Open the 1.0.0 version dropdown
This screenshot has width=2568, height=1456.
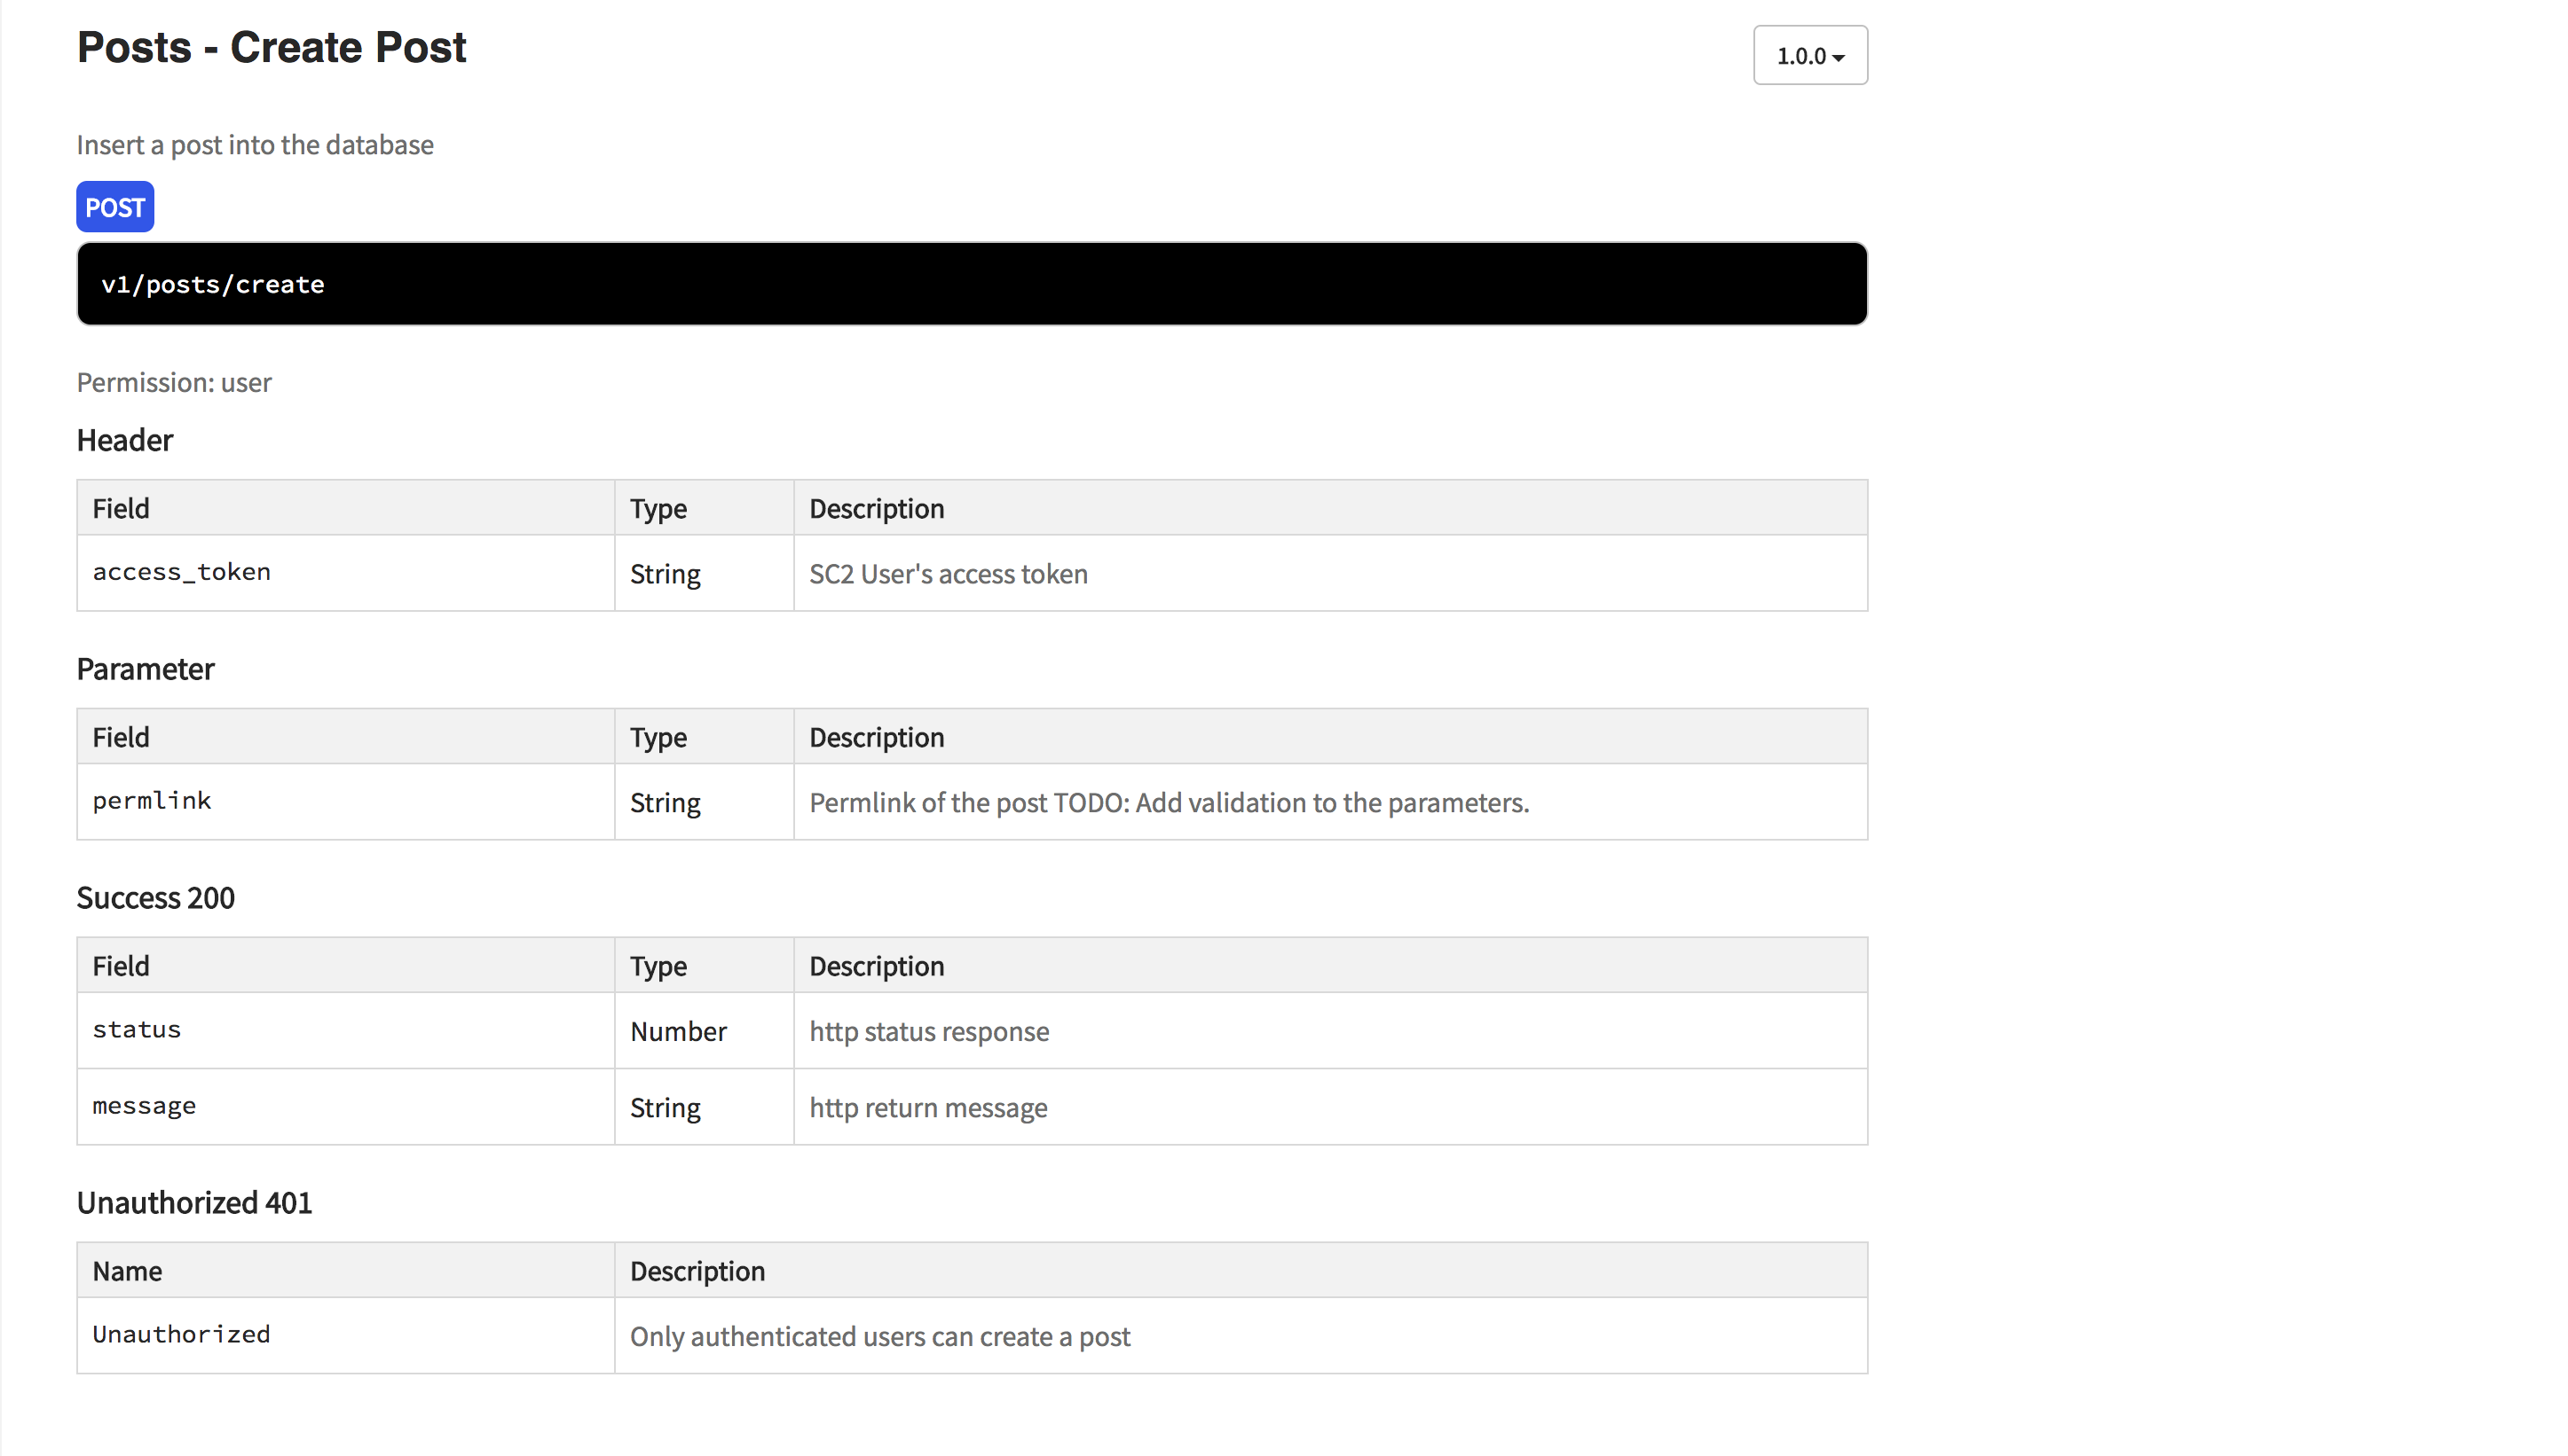(1809, 55)
